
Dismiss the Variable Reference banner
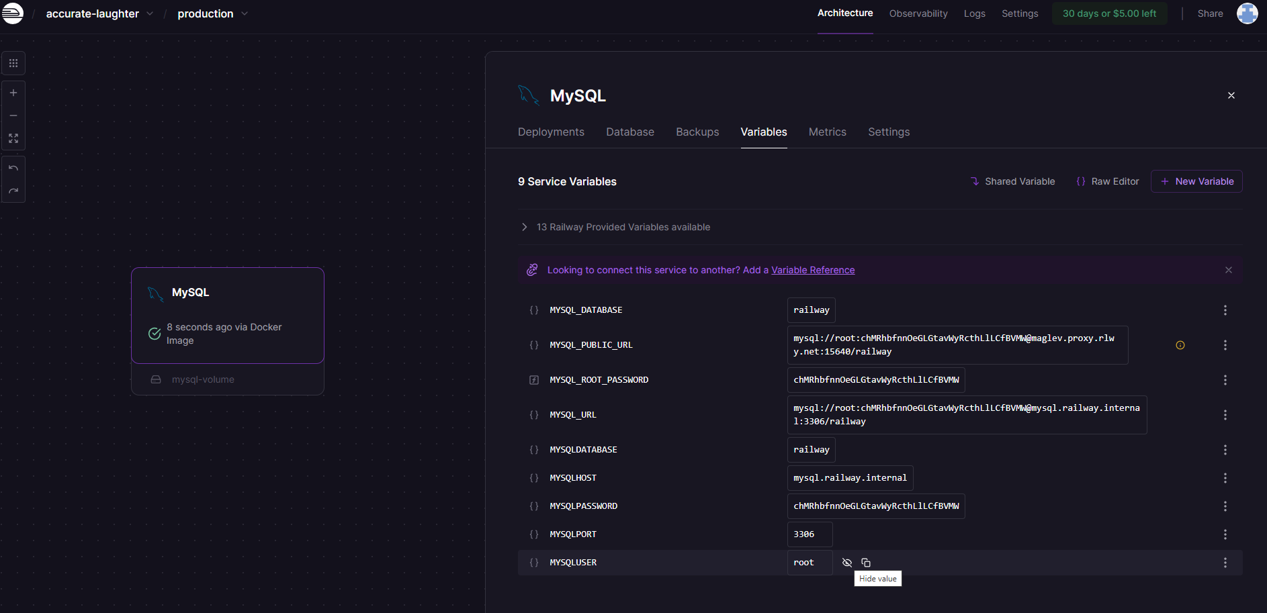point(1229,270)
